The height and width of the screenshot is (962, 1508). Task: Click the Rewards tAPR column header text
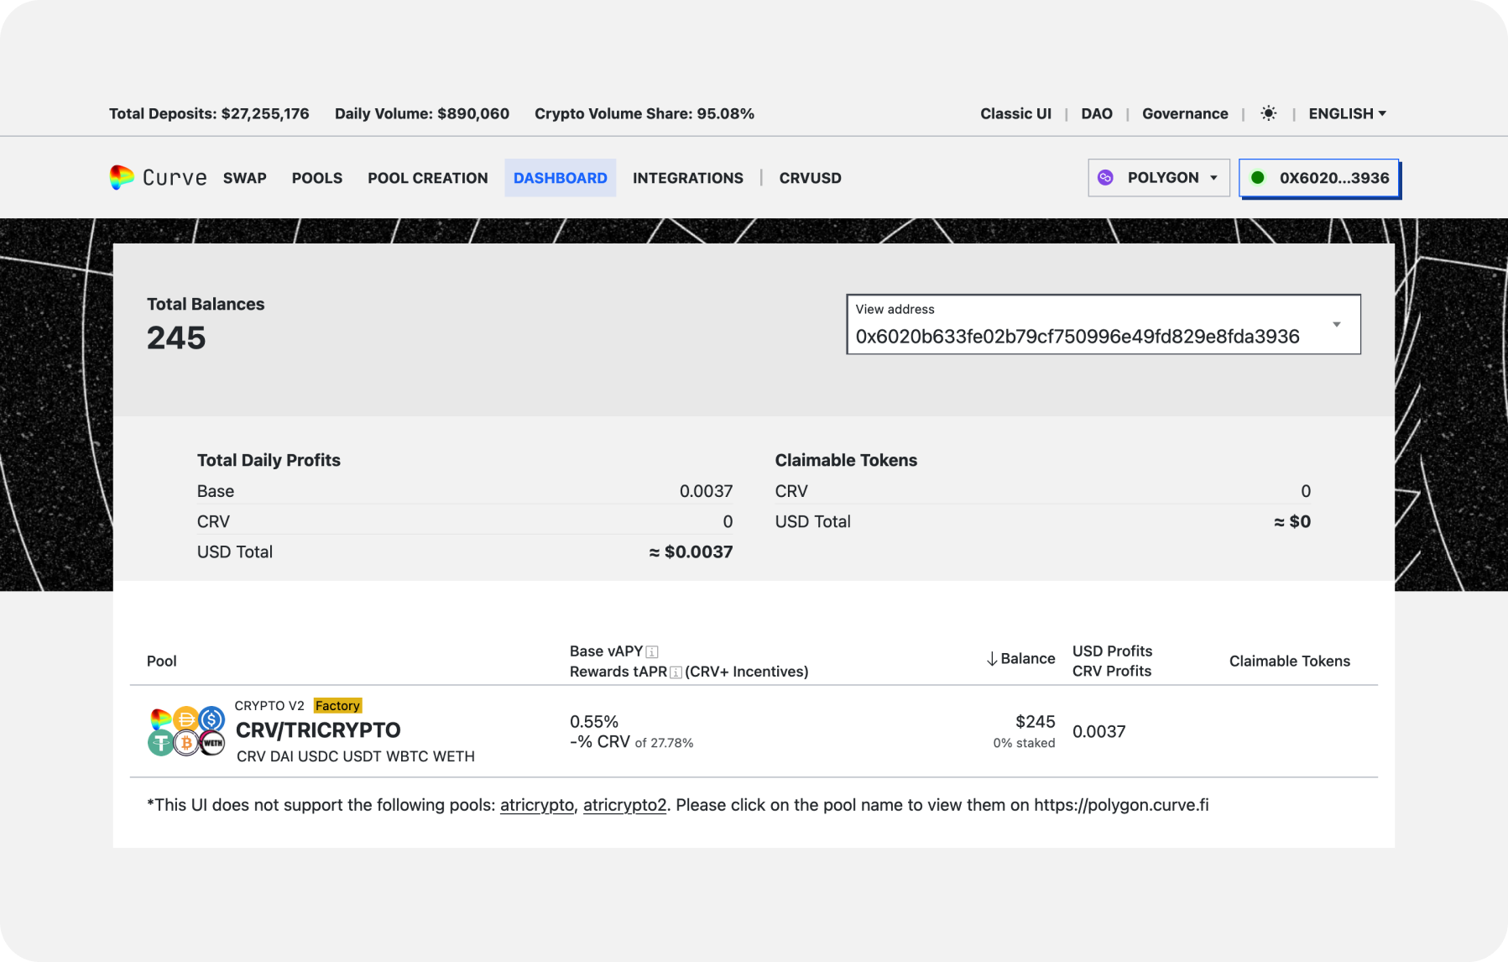click(x=618, y=672)
